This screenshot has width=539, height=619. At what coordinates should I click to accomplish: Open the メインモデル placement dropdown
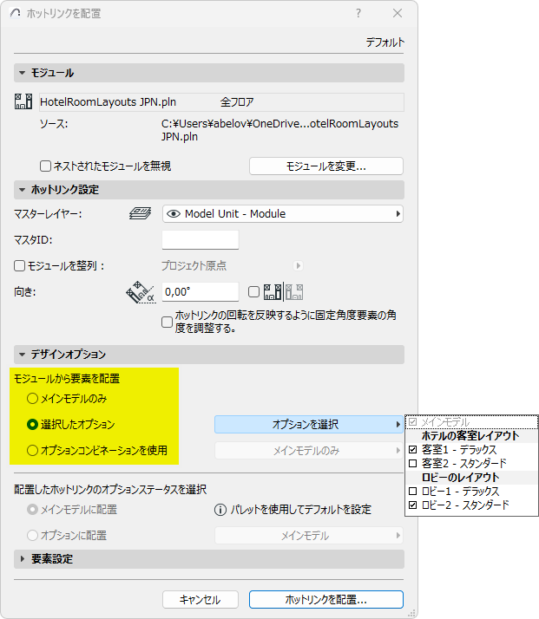tap(309, 536)
